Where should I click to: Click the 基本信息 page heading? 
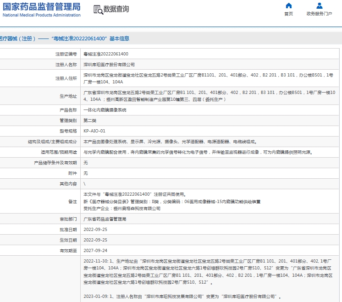[119, 38]
